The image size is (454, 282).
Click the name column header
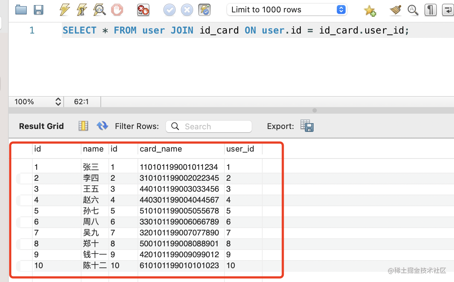click(93, 149)
